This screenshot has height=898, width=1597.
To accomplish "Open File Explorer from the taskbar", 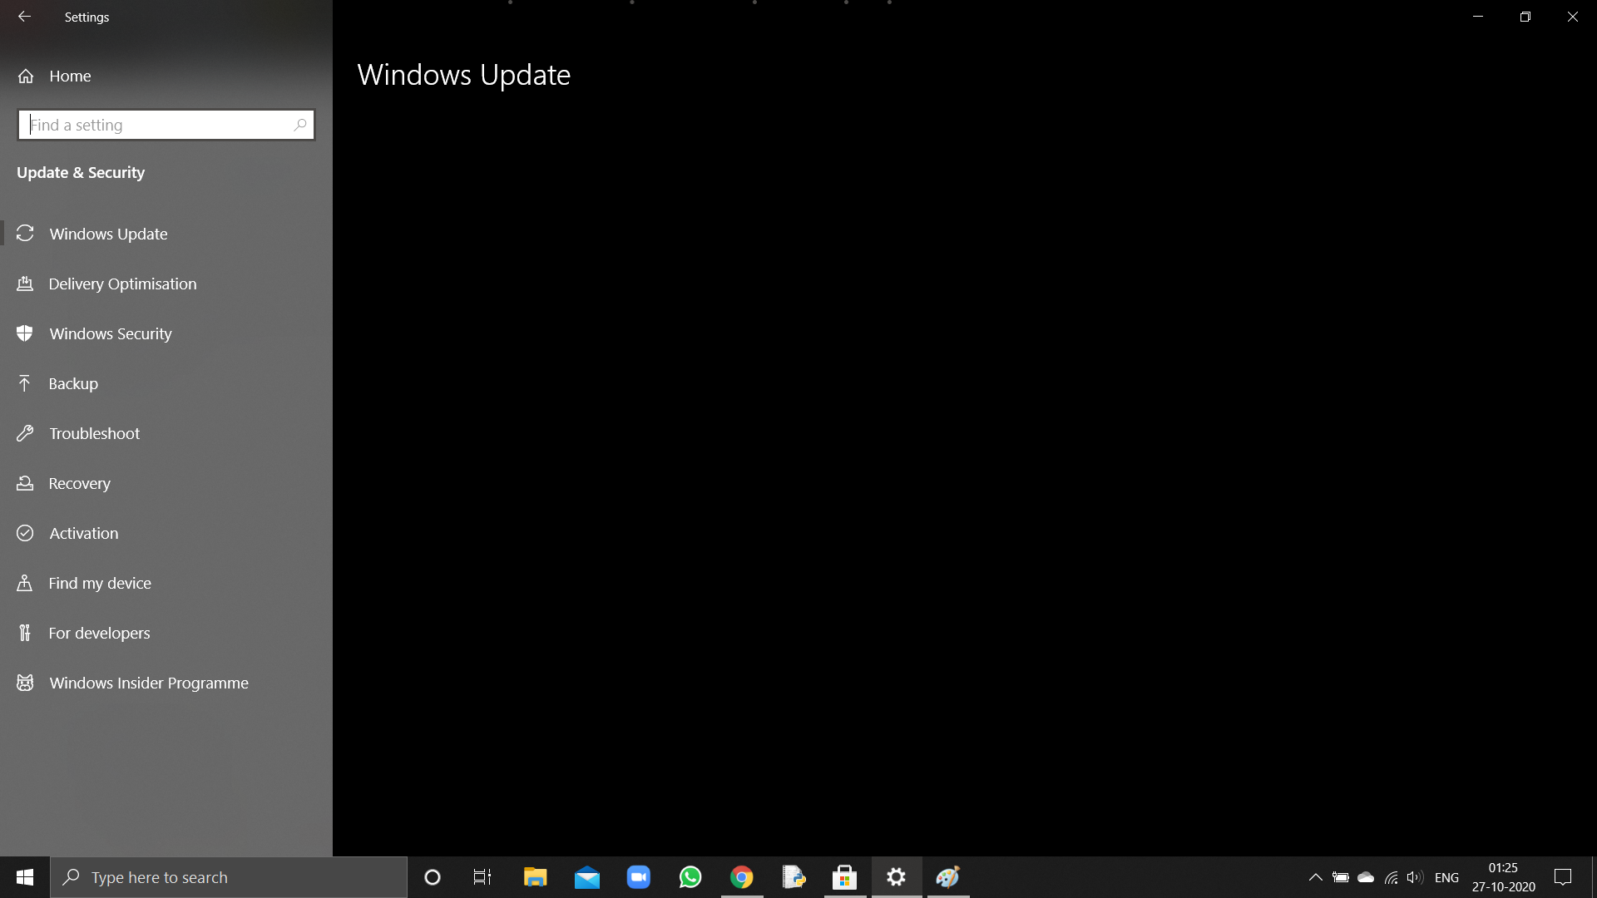I will (535, 876).
